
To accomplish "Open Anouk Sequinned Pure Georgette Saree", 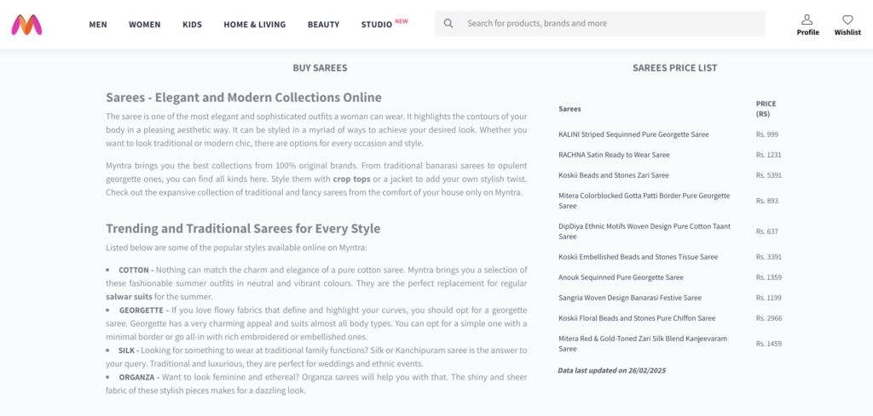I will (x=621, y=277).
